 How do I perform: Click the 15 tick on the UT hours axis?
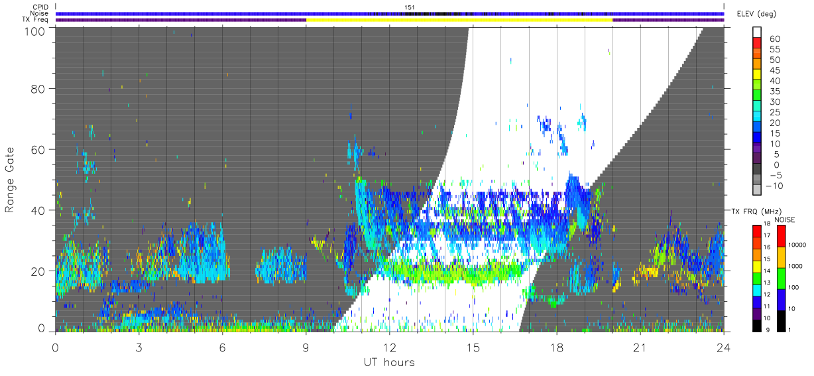pos(473,347)
